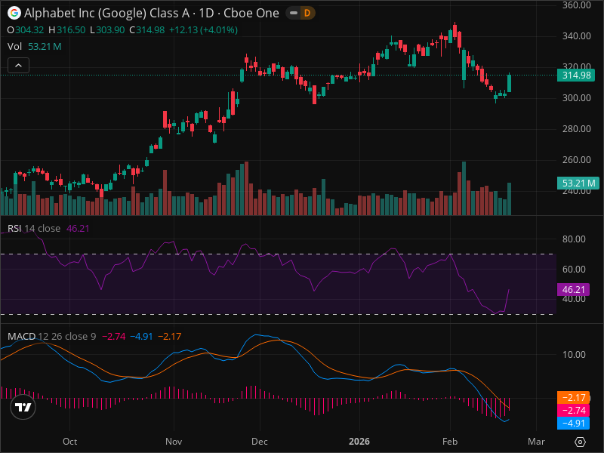Image resolution: width=604 pixels, height=453 pixels.
Task: Click the open value O 304.32
Action: pos(26,30)
